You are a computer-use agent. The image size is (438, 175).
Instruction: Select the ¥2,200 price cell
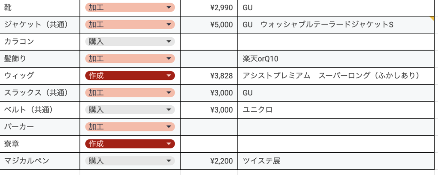(209, 161)
